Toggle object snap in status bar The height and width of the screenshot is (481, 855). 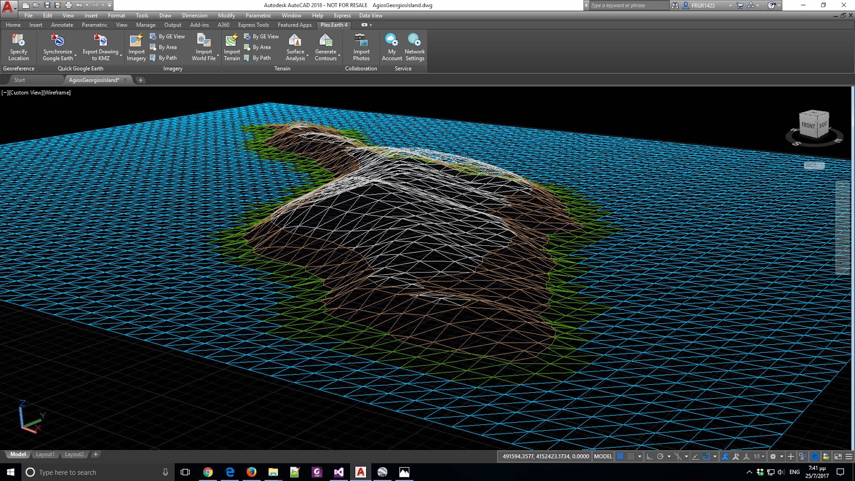click(706, 456)
